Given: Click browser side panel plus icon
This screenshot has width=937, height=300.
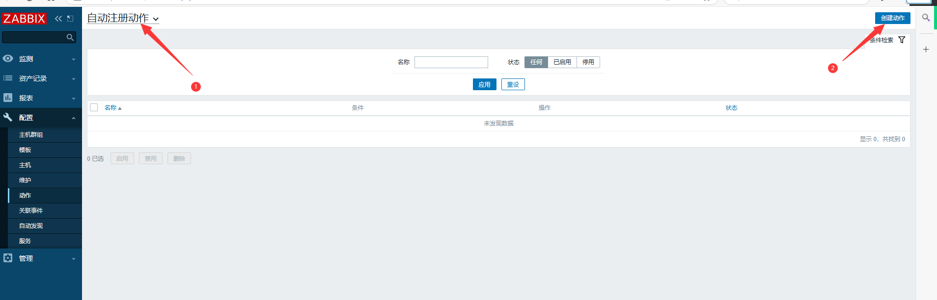Looking at the screenshot, I should tap(926, 50).
